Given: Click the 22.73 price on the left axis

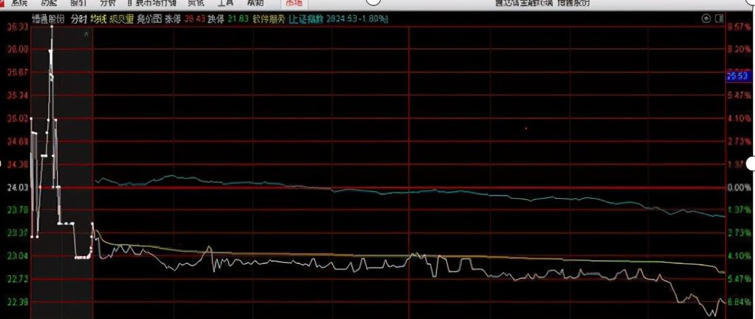Looking at the screenshot, I should point(17,279).
